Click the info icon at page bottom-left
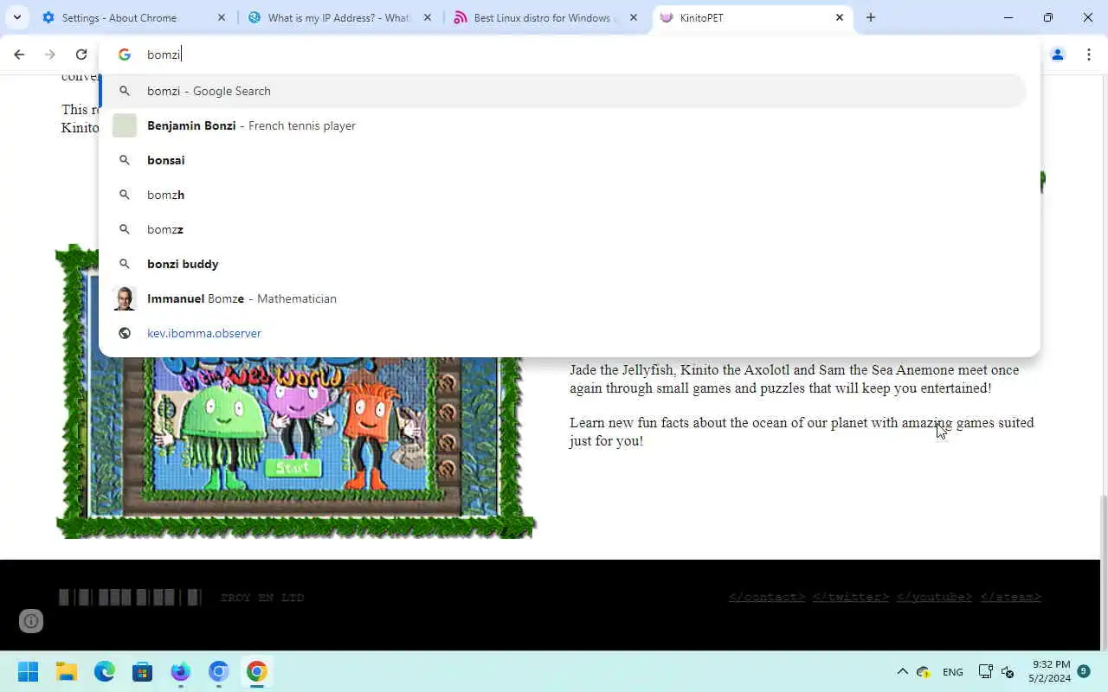Image resolution: width=1108 pixels, height=692 pixels. pyautogui.click(x=31, y=621)
